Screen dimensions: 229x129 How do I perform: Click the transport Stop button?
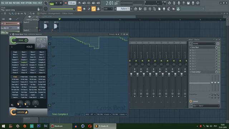coord(61,3)
